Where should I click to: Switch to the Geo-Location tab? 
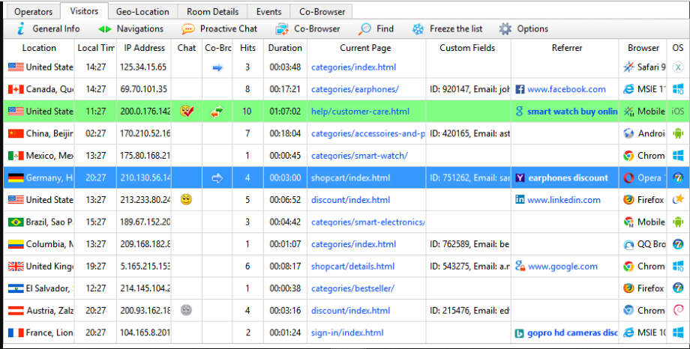pyautogui.click(x=142, y=11)
